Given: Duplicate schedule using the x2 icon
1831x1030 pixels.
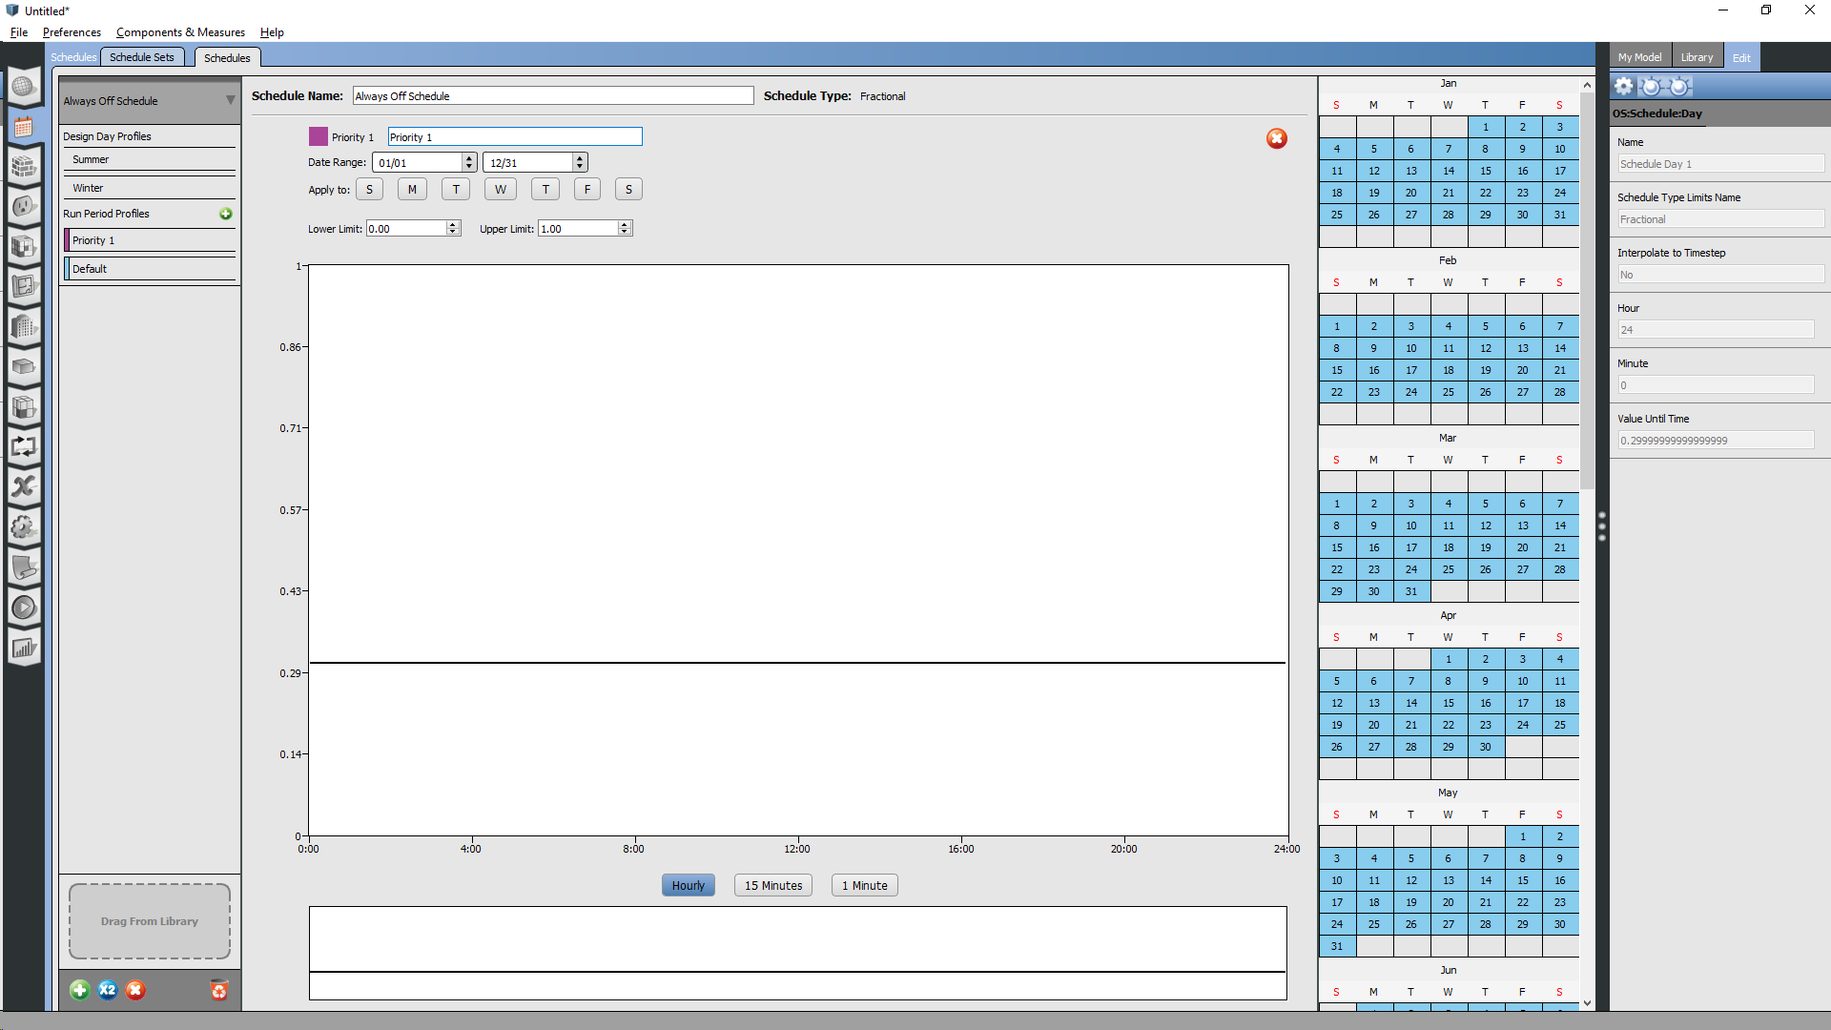Looking at the screenshot, I should click(x=108, y=990).
